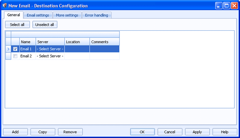Maximize the Destination Configuration window
Viewport: 240px width, 138px height.
(x=226, y=6)
